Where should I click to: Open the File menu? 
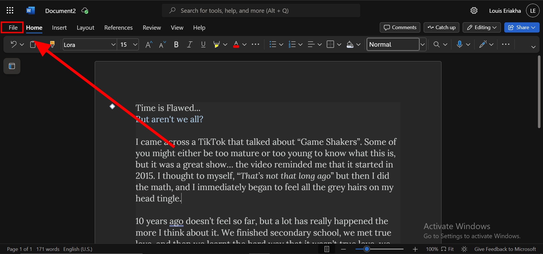pyautogui.click(x=13, y=28)
